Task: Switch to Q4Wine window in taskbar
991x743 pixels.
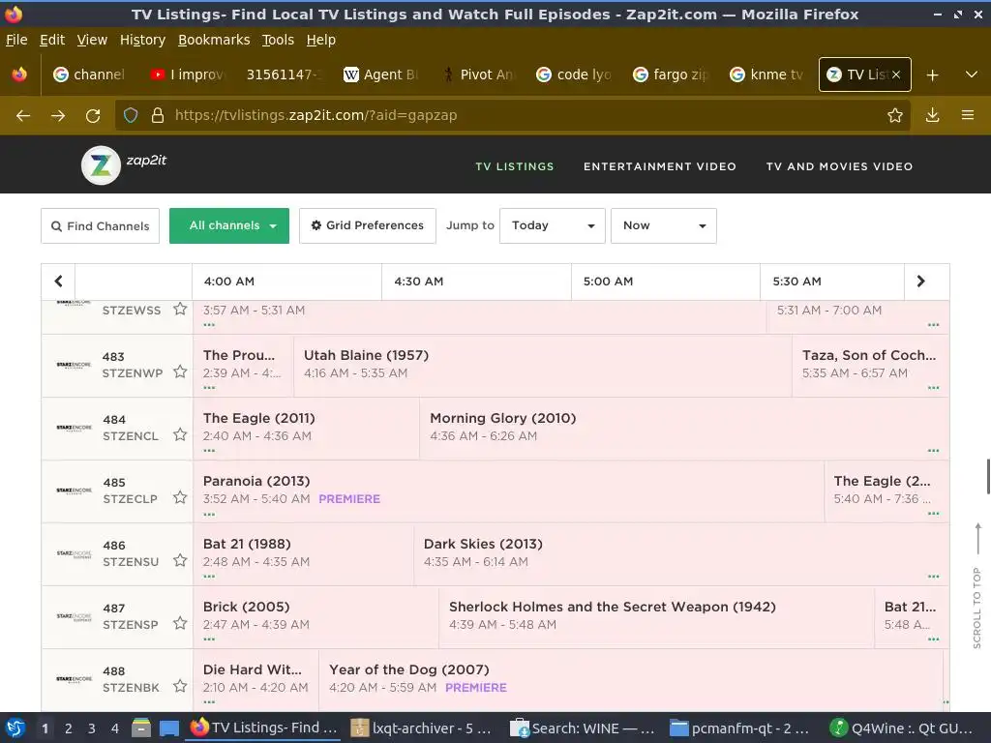Action: click(x=902, y=728)
